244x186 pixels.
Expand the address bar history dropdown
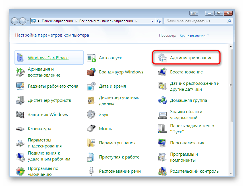[152, 21]
